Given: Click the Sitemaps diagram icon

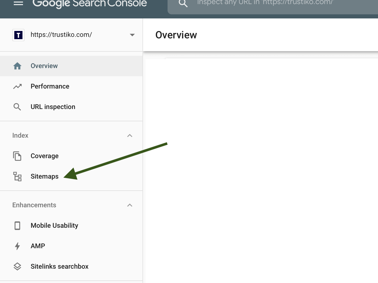Looking at the screenshot, I should tap(17, 176).
